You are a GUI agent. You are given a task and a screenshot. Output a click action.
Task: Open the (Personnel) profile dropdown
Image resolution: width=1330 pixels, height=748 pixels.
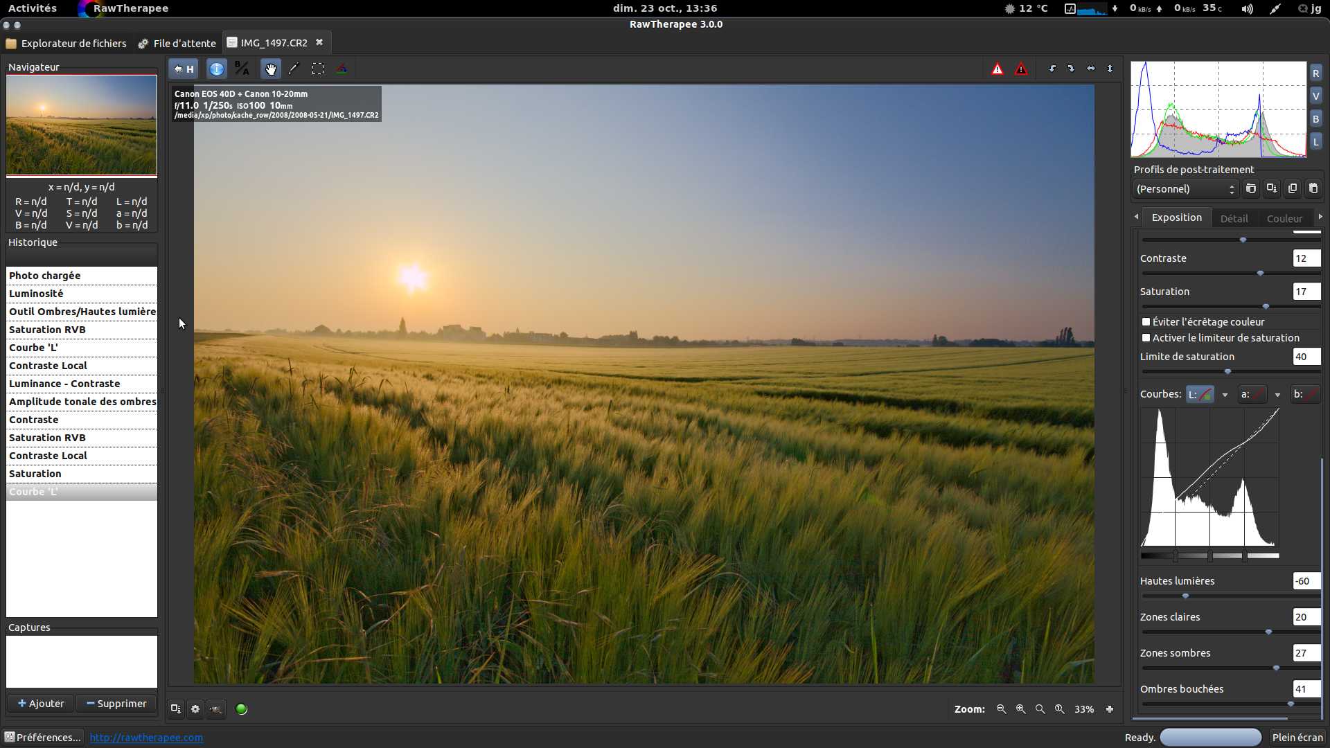(x=1185, y=189)
